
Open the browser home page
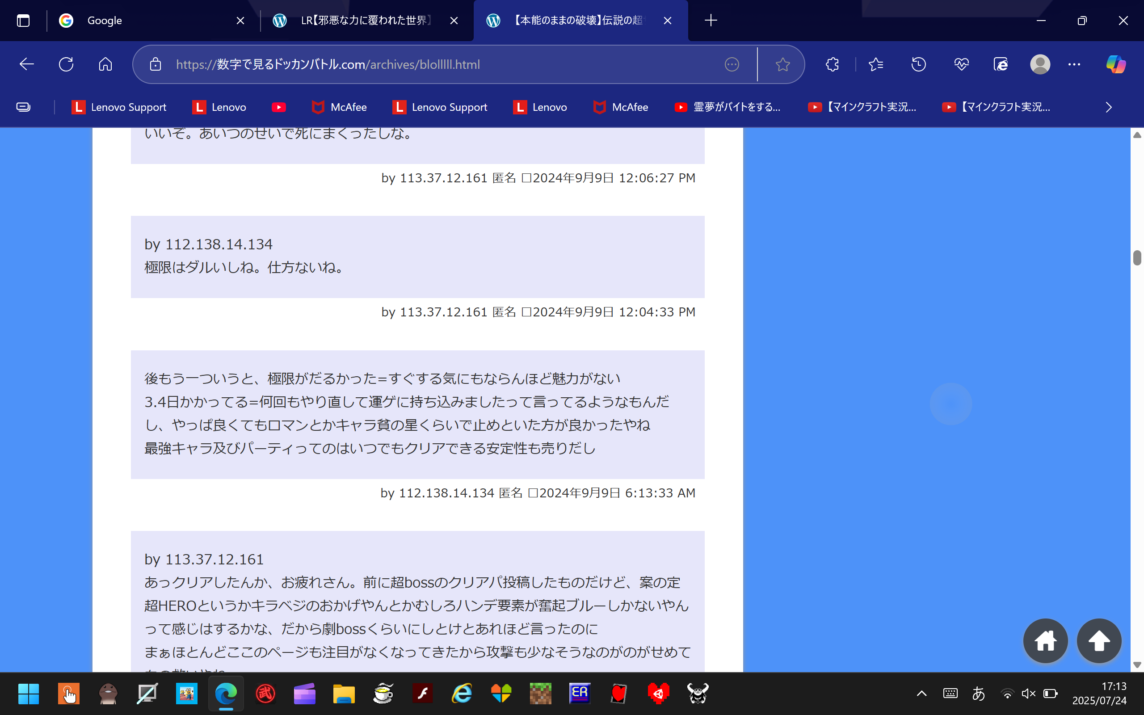point(105,64)
